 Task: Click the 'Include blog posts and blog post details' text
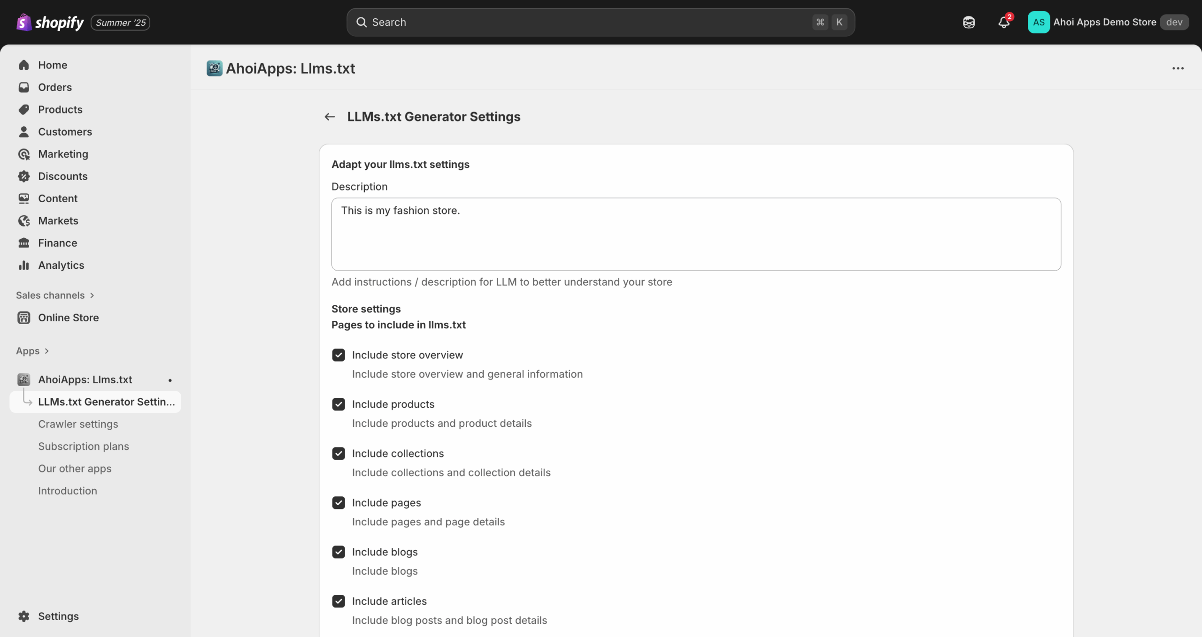point(449,620)
